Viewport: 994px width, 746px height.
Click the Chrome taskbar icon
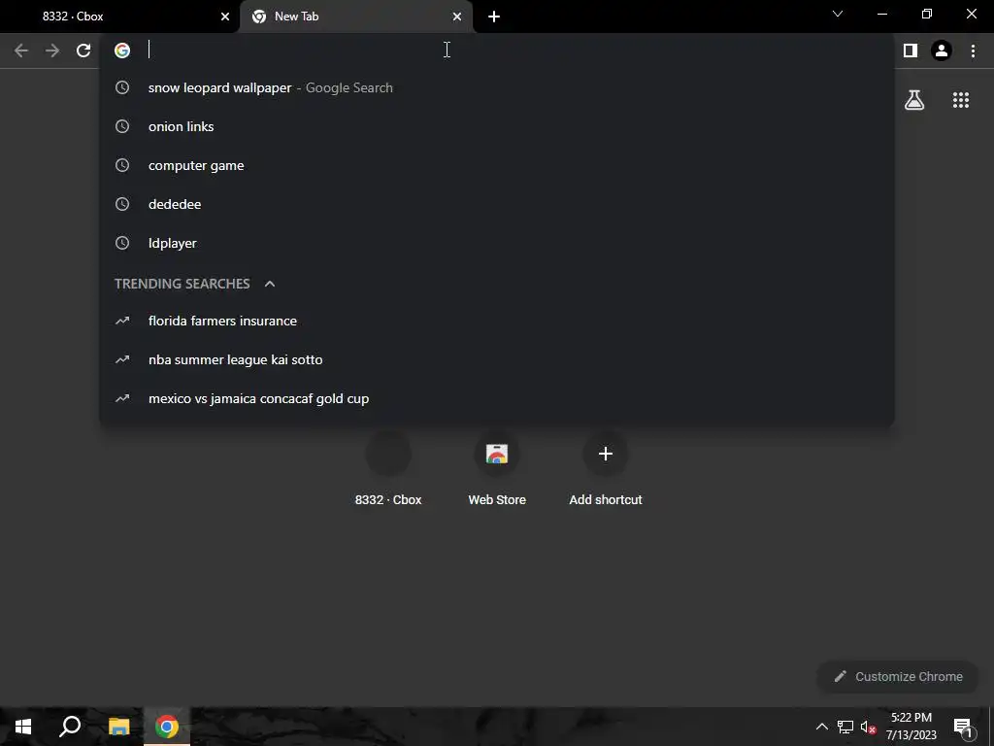[x=167, y=727]
